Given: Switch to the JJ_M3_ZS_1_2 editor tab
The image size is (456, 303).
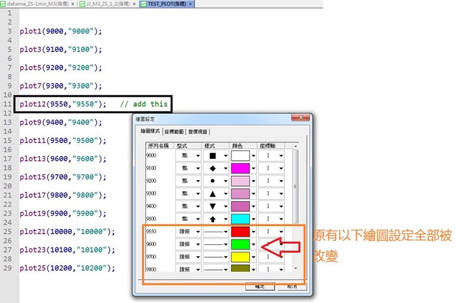Looking at the screenshot, I should [x=108, y=4].
